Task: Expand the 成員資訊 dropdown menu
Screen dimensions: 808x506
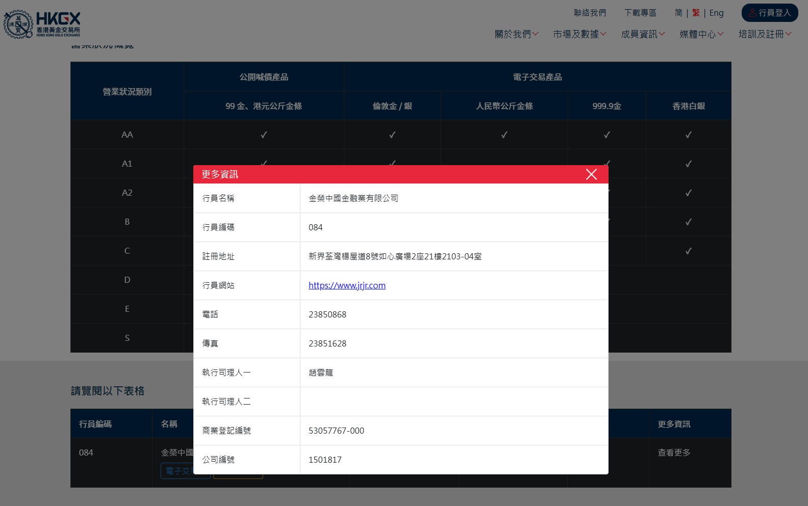Action: tap(643, 34)
